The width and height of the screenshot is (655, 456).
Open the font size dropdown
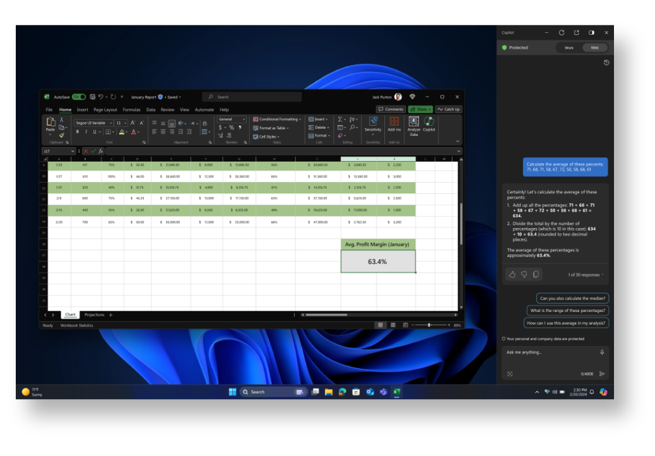click(124, 123)
